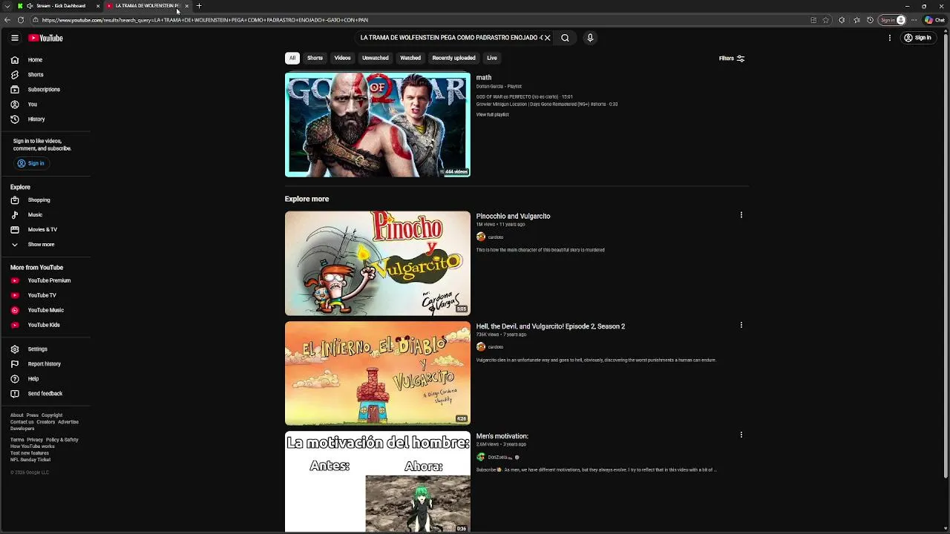Click Sign in button in the sidebar
Viewport: 950px width, 534px height.
pos(31,163)
